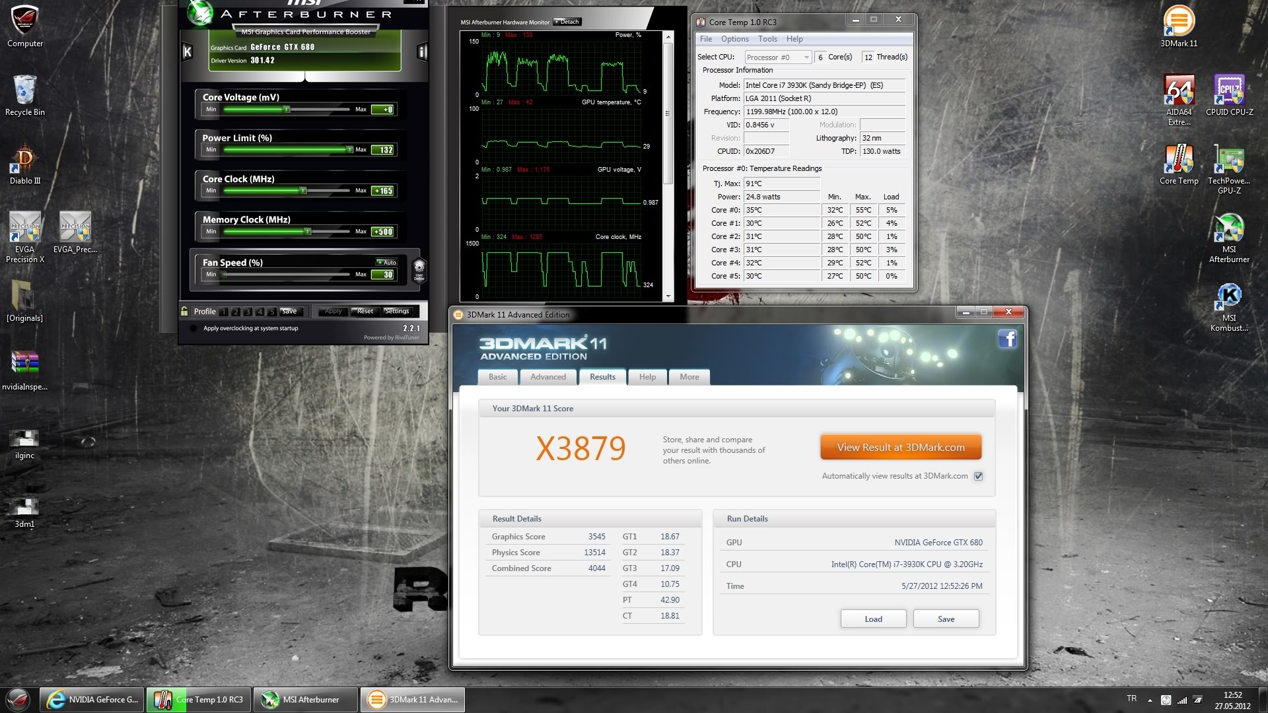Launch the TechPowerUp GPU-Z desktop shortcut
The width and height of the screenshot is (1268, 713).
[1229, 169]
